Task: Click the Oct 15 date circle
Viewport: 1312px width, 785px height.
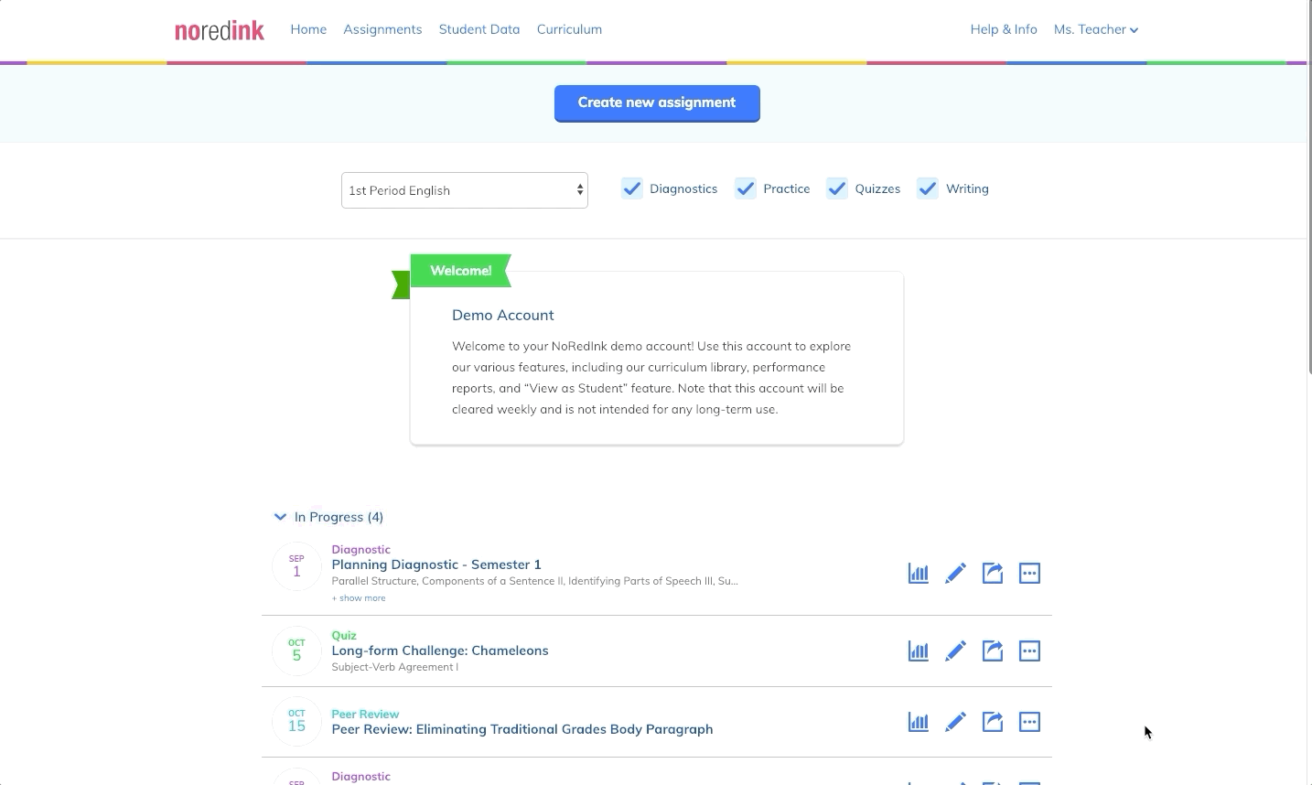Action: tap(296, 721)
